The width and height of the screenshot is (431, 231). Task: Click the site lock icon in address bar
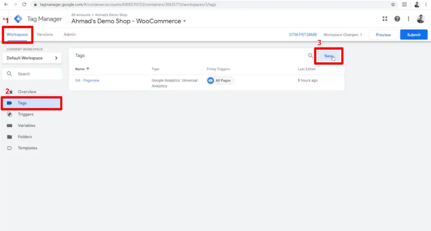tap(35, 4)
